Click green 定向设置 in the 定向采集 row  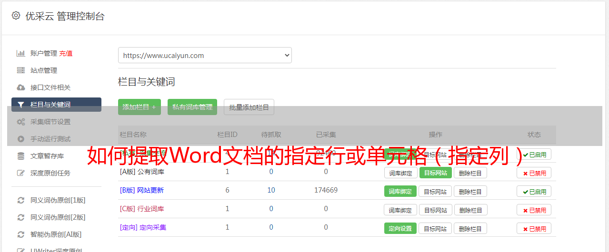pos(400,228)
